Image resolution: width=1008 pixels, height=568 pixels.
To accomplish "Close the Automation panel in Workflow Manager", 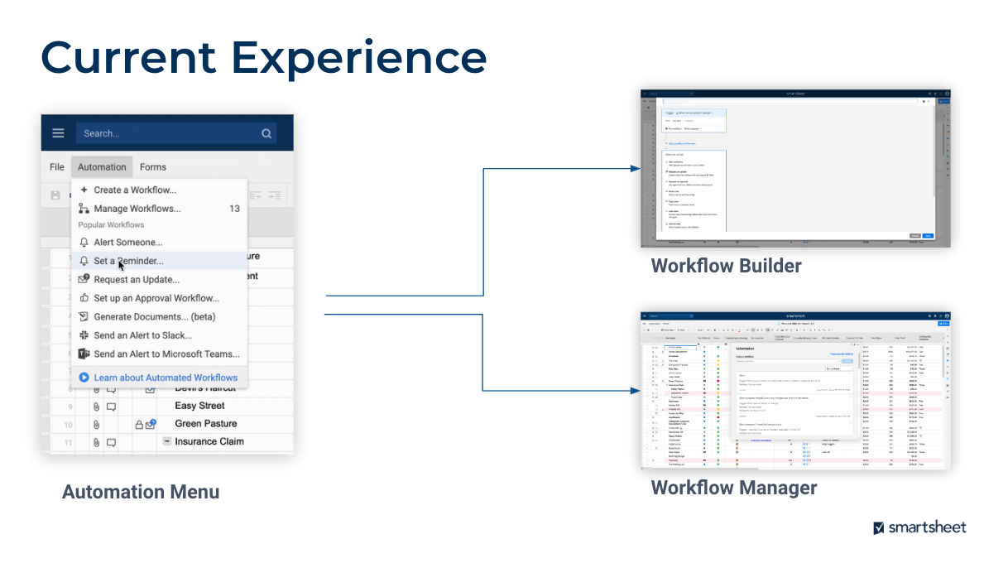I will point(858,344).
